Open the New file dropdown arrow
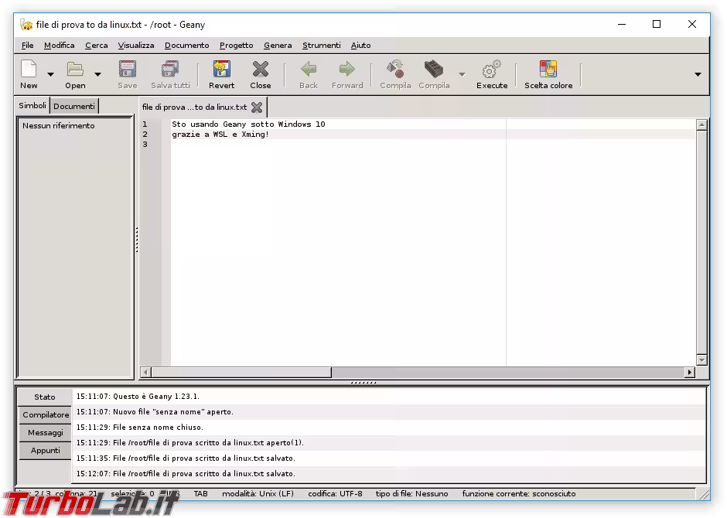Image resolution: width=727 pixels, height=518 pixels. pyautogui.click(x=51, y=73)
